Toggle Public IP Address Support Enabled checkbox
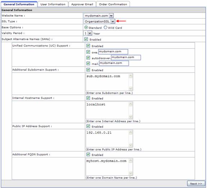Image resolution: width=207 pixels, height=188 pixels. [x=88, y=126]
